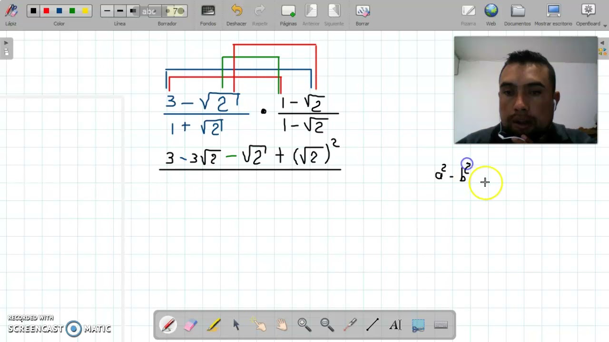Expand the right library panel
This screenshot has width=609, height=342.
tap(603, 48)
